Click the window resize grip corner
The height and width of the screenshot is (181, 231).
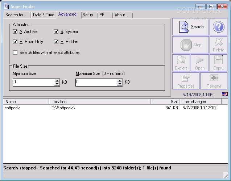(226, 175)
